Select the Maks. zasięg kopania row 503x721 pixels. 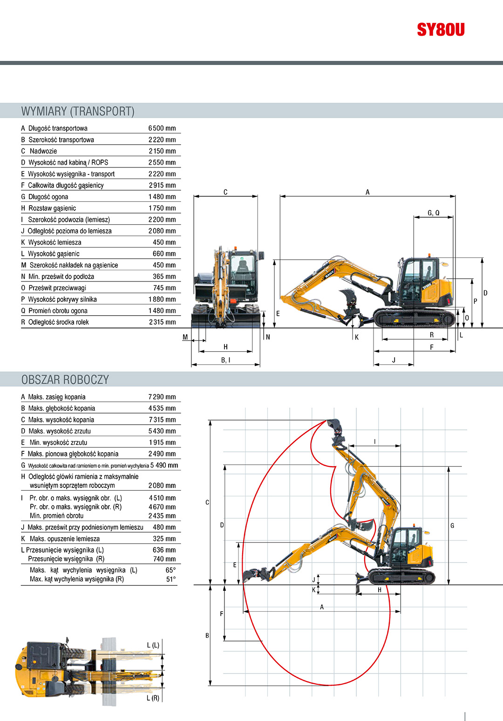tap(99, 397)
